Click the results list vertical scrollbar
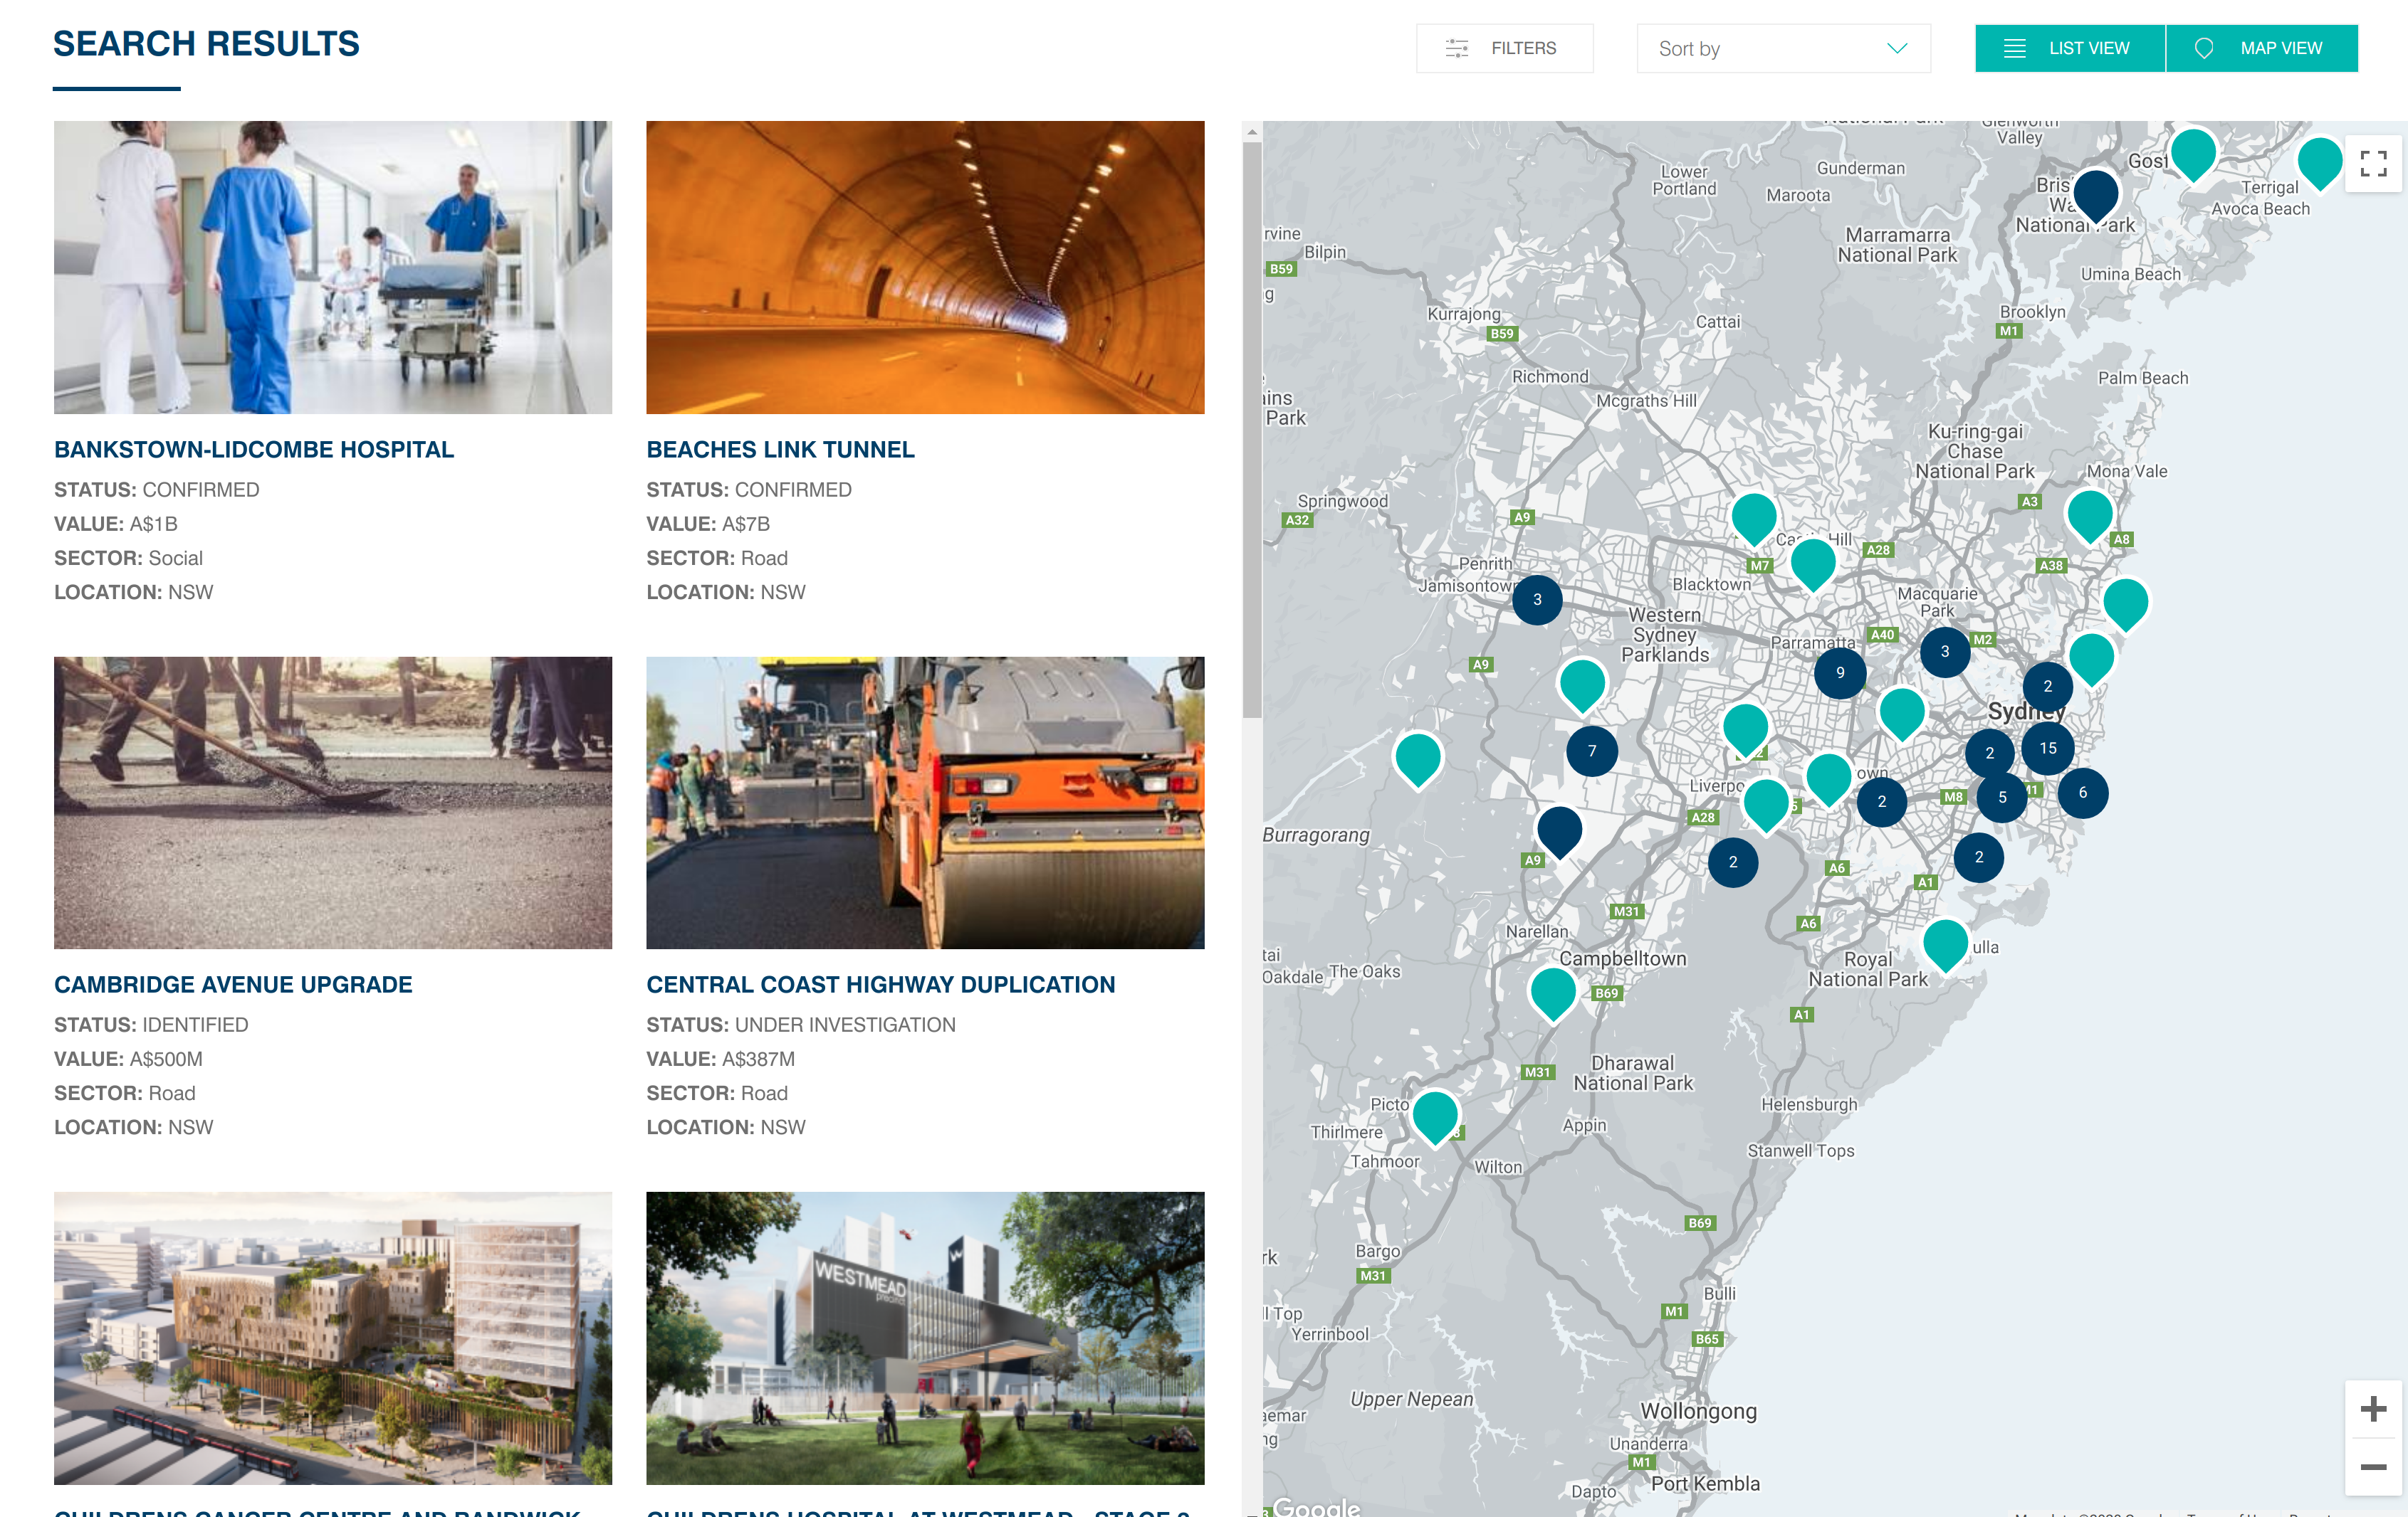2408x1517 pixels. [1251, 430]
